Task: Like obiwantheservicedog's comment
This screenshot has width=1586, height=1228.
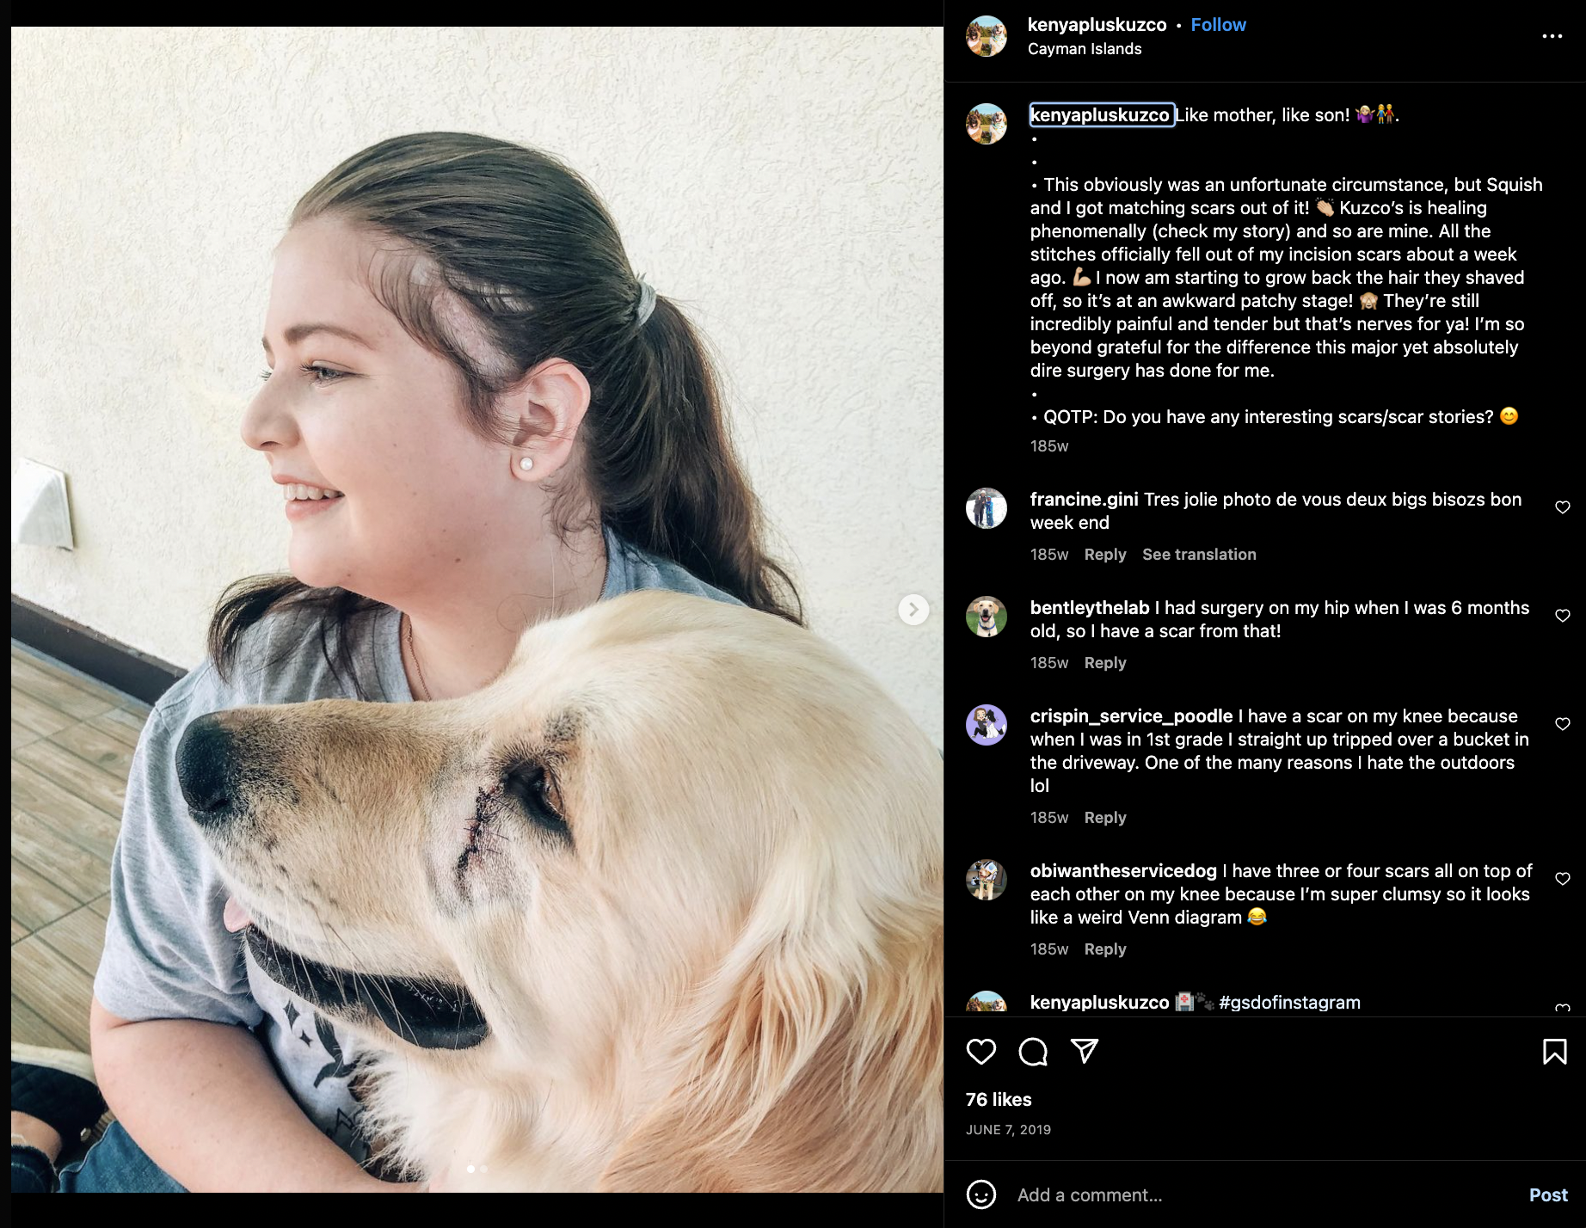Action: tap(1563, 879)
